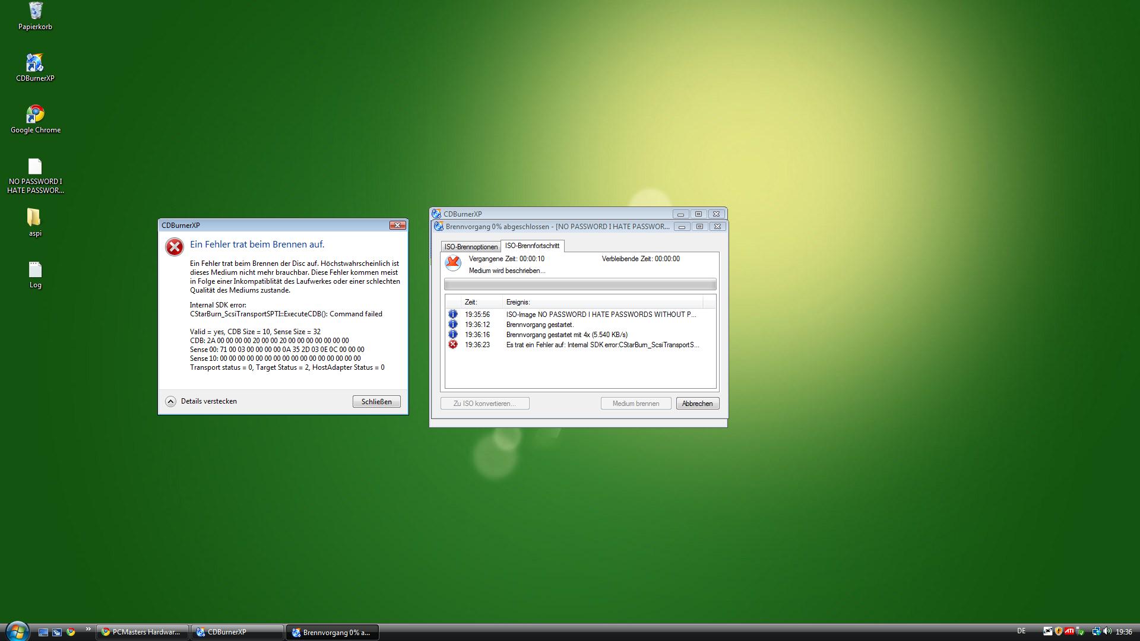Click the Valid = yes, CDB Size line
This screenshot has width=1140, height=641.
tap(255, 332)
